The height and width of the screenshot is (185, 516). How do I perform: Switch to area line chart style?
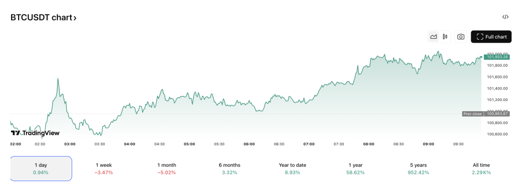pos(434,37)
